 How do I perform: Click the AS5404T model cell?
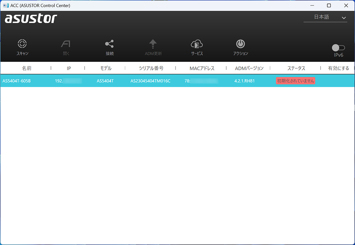(x=105, y=81)
